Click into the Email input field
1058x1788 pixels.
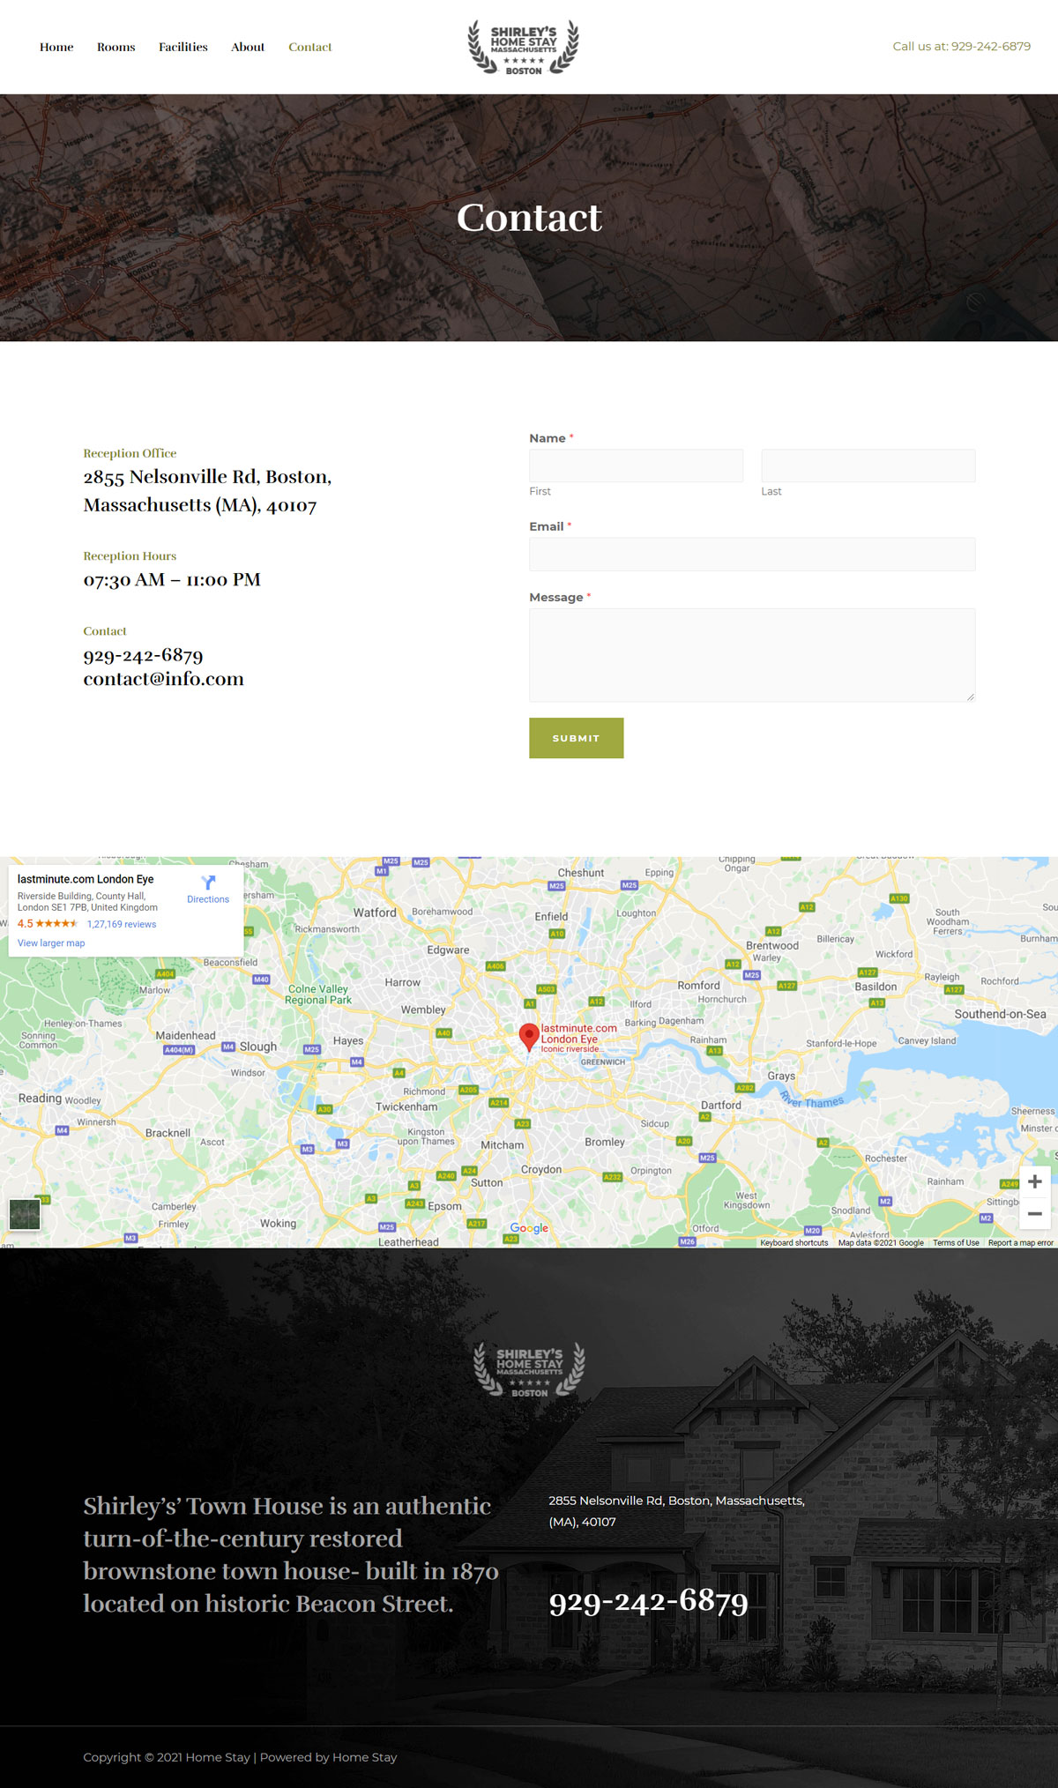(x=752, y=555)
